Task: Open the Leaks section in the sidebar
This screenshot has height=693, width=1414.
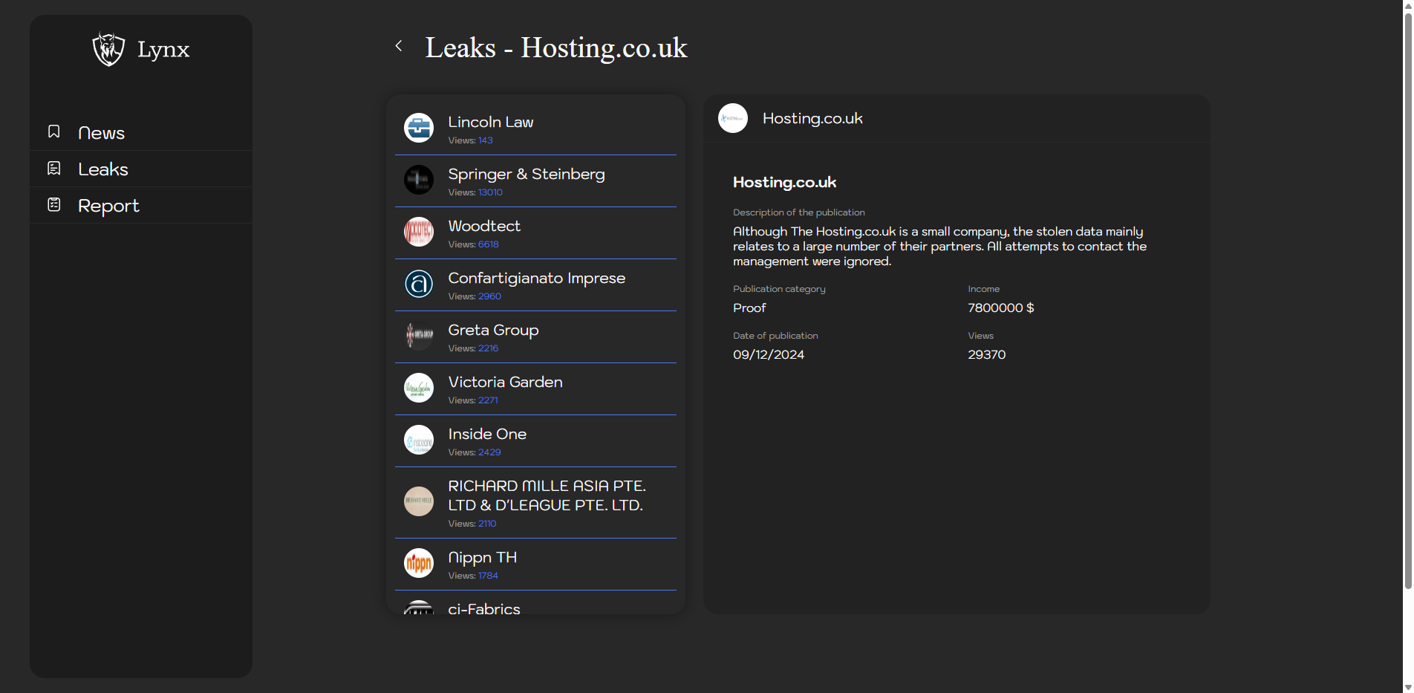Action: [103, 169]
